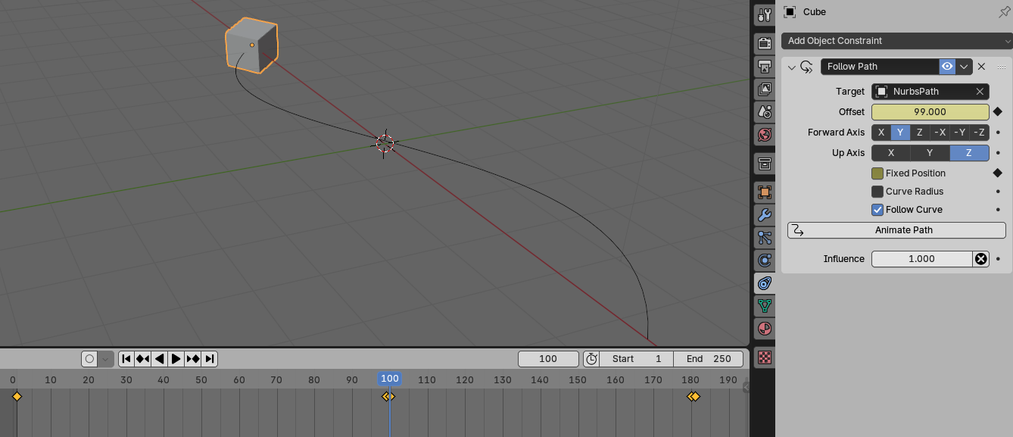The height and width of the screenshot is (437, 1013).
Task: Set Forward Axis to X
Action: 881,133
